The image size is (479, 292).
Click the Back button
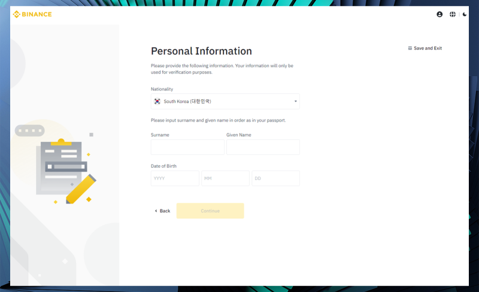162,211
